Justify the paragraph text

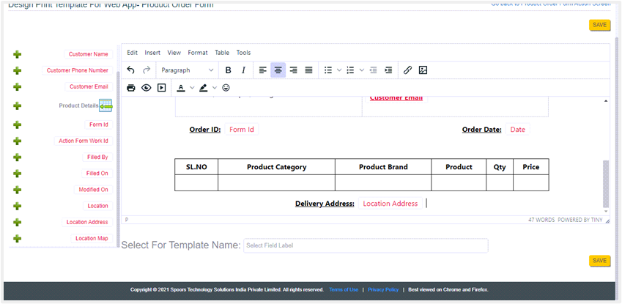click(x=308, y=70)
